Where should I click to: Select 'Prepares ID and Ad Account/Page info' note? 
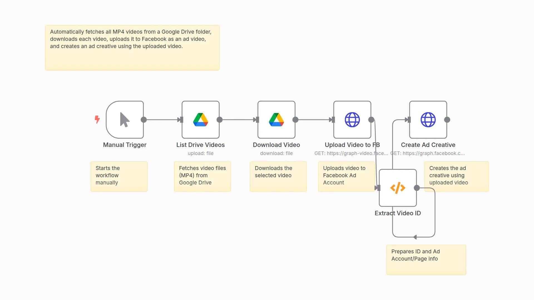click(426, 260)
